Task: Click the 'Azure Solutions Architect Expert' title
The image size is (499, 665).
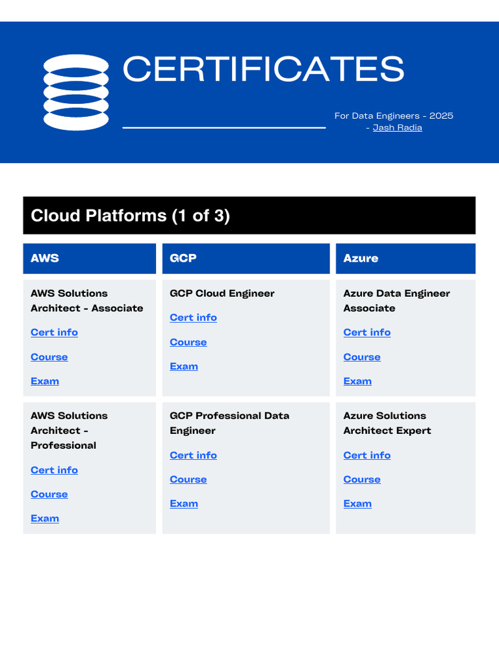Action: tap(387, 423)
